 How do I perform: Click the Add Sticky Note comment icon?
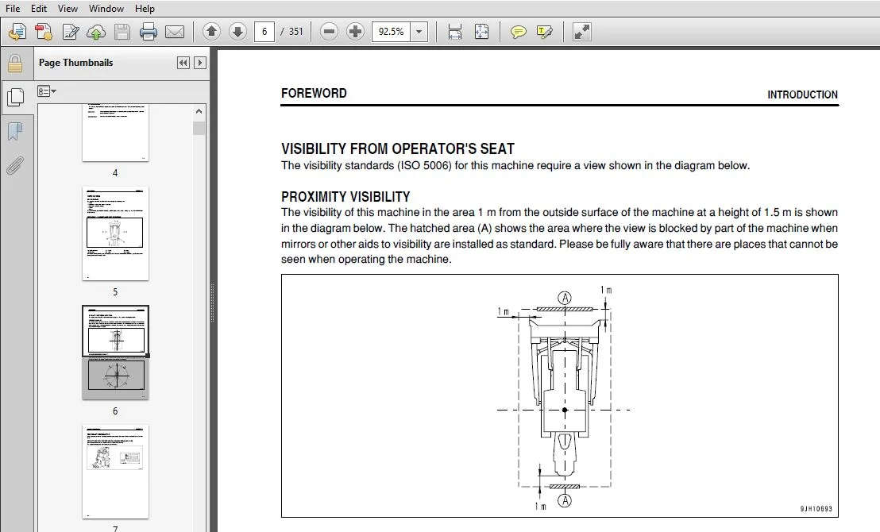click(518, 32)
